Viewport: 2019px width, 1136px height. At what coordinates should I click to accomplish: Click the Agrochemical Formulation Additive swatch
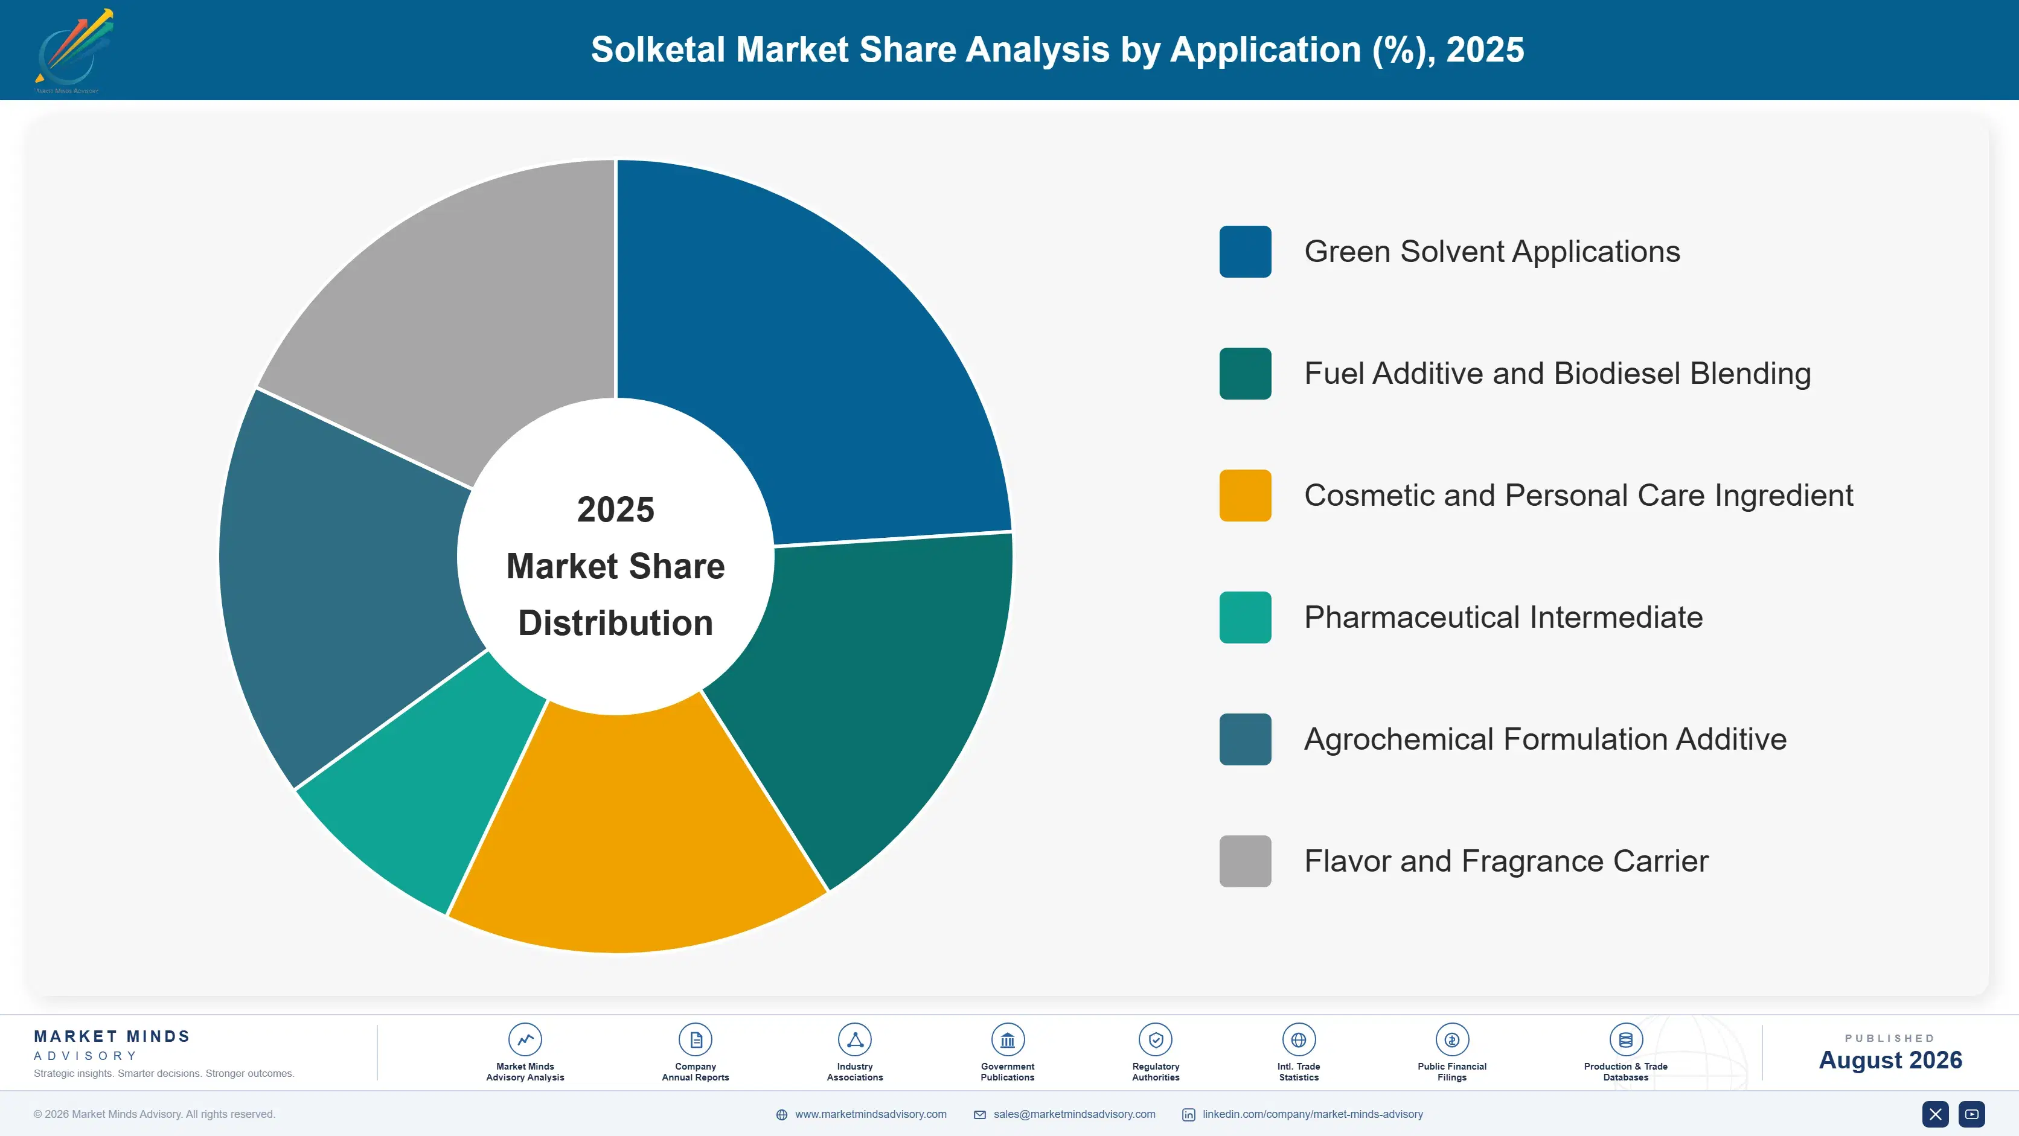pyautogui.click(x=1244, y=739)
